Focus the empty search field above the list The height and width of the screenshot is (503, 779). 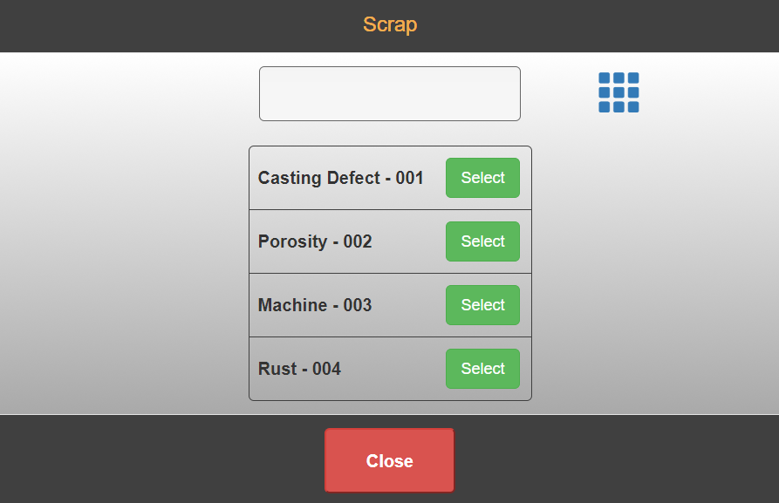[x=389, y=93]
